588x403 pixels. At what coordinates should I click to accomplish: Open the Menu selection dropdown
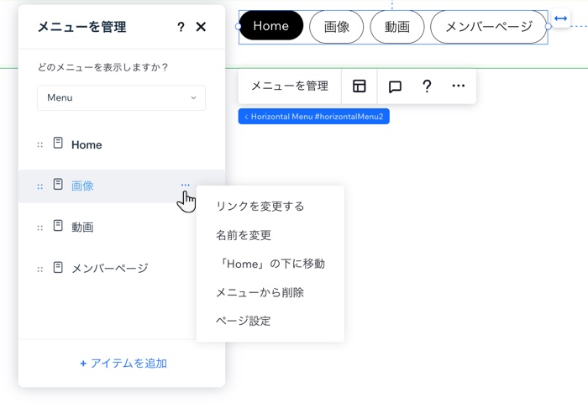coord(121,98)
